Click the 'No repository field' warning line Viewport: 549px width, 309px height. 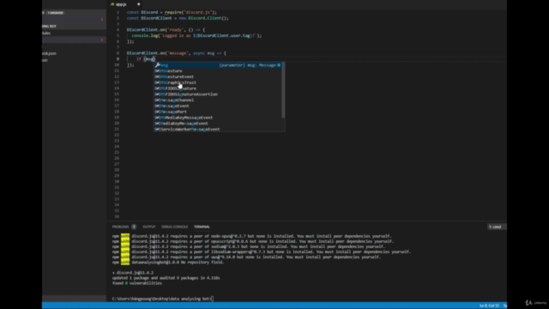pos(168,262)
